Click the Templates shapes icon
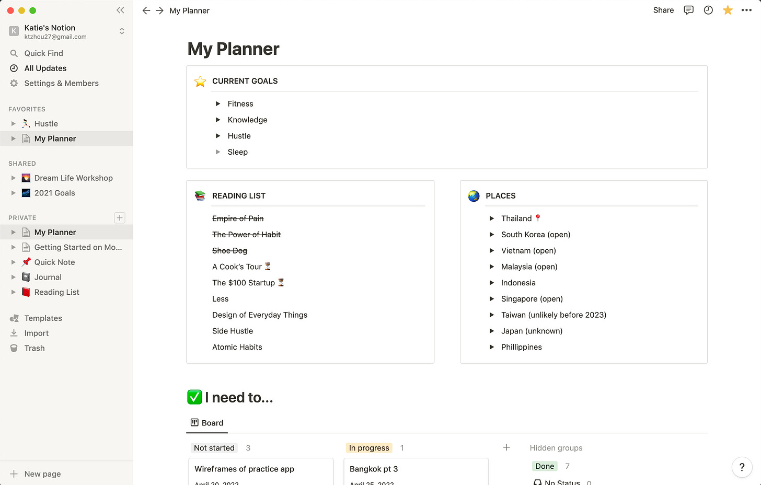The image size is (761, 485). (14, 318)
